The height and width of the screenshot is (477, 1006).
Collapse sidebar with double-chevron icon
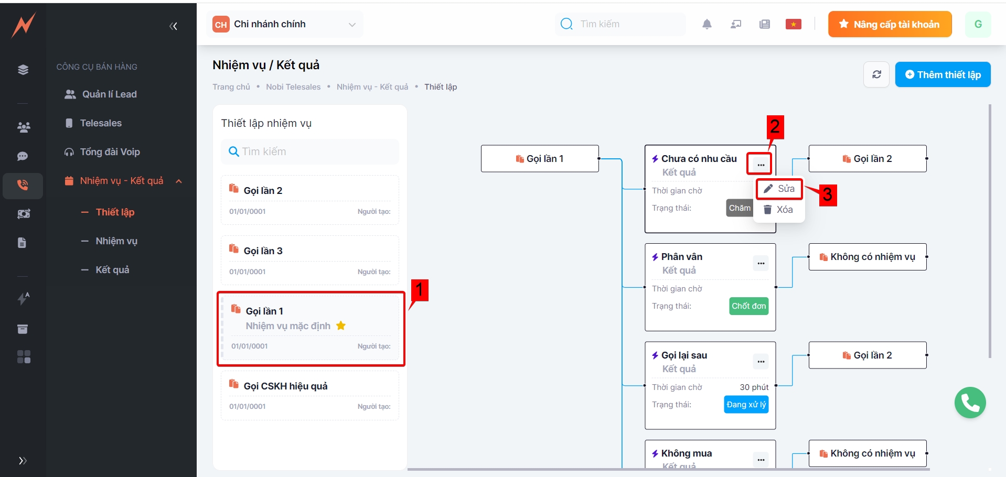point(173,26)
